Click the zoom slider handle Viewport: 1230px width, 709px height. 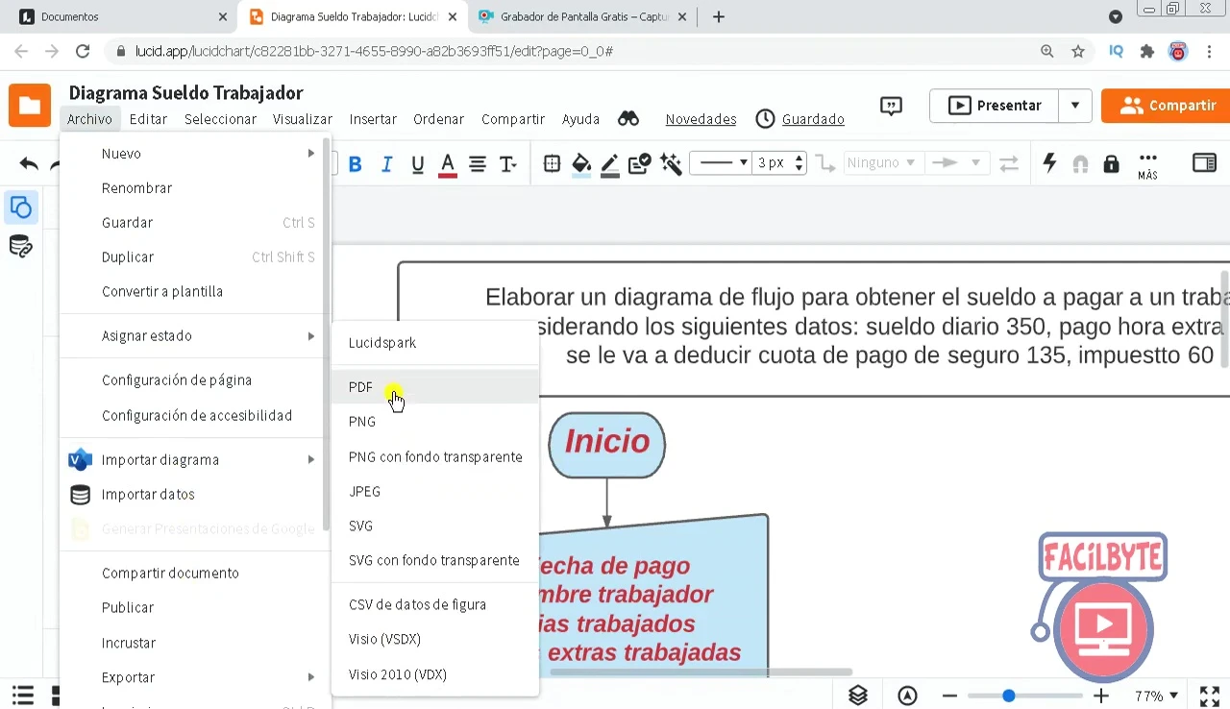coord(1008,696)
